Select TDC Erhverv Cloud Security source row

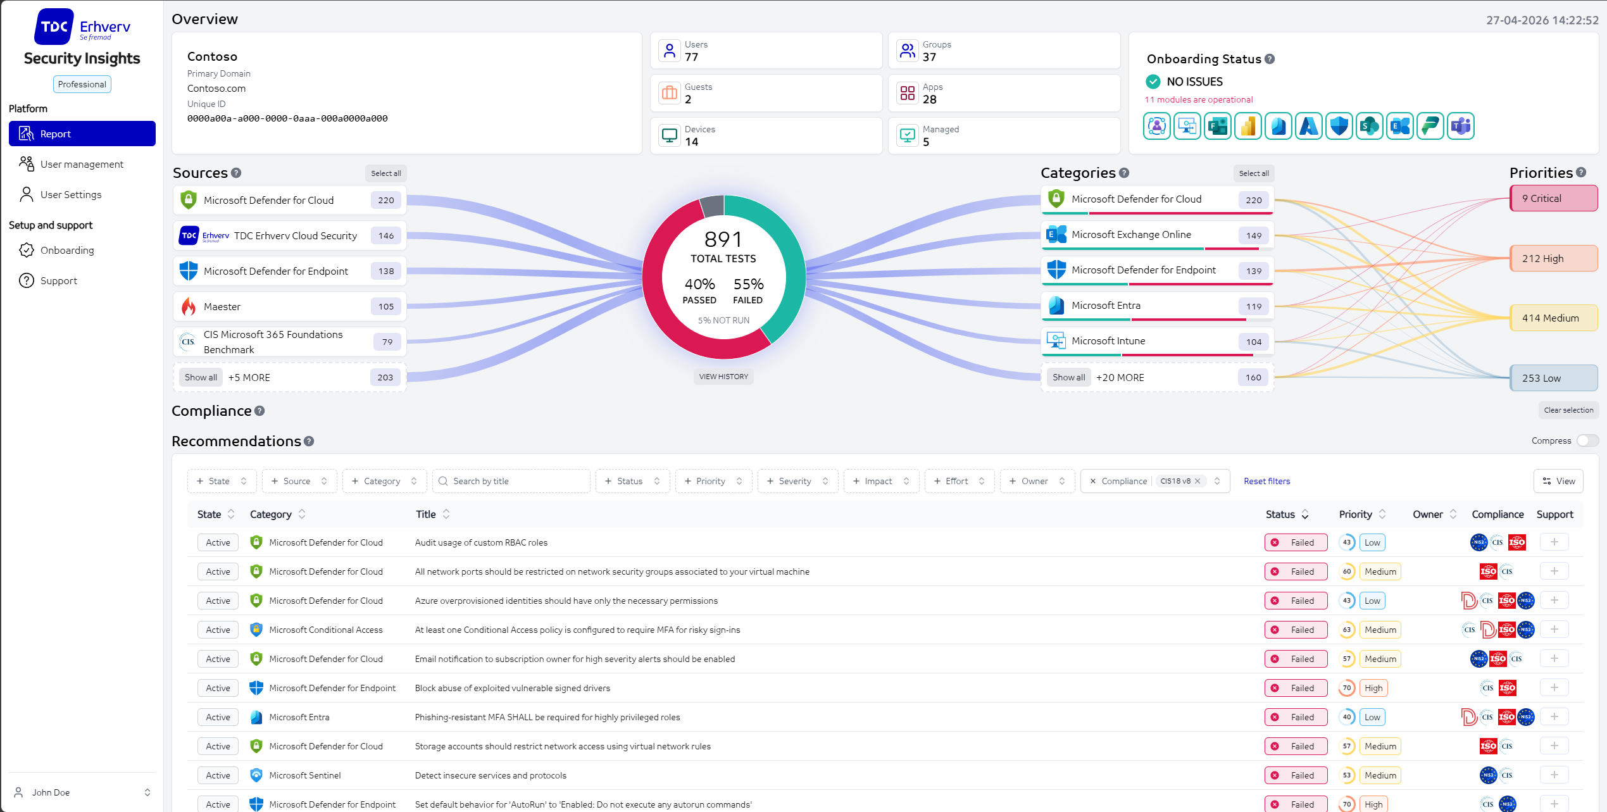coord(290,235)
